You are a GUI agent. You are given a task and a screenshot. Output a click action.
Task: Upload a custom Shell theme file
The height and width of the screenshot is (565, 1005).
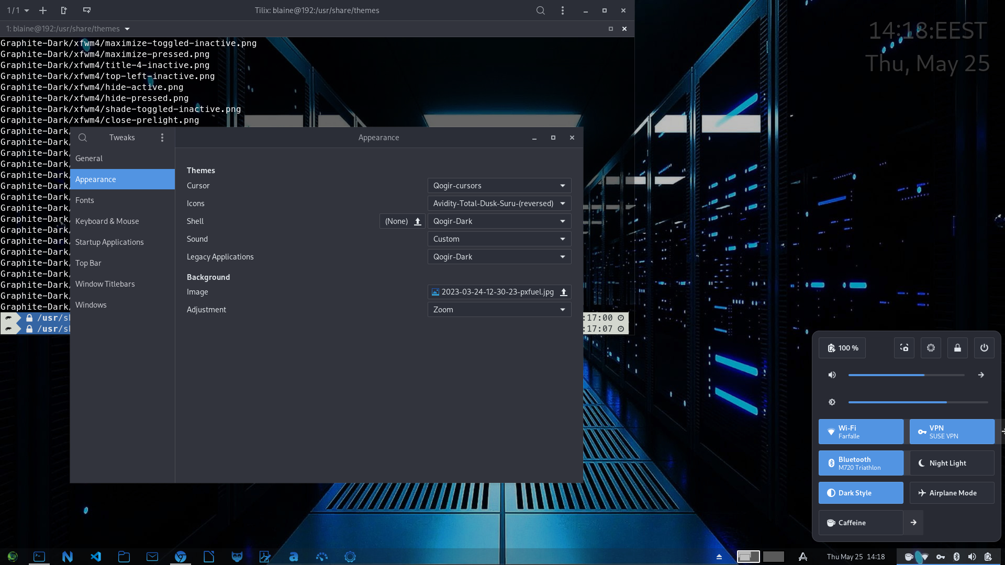(x=418, y=221)
